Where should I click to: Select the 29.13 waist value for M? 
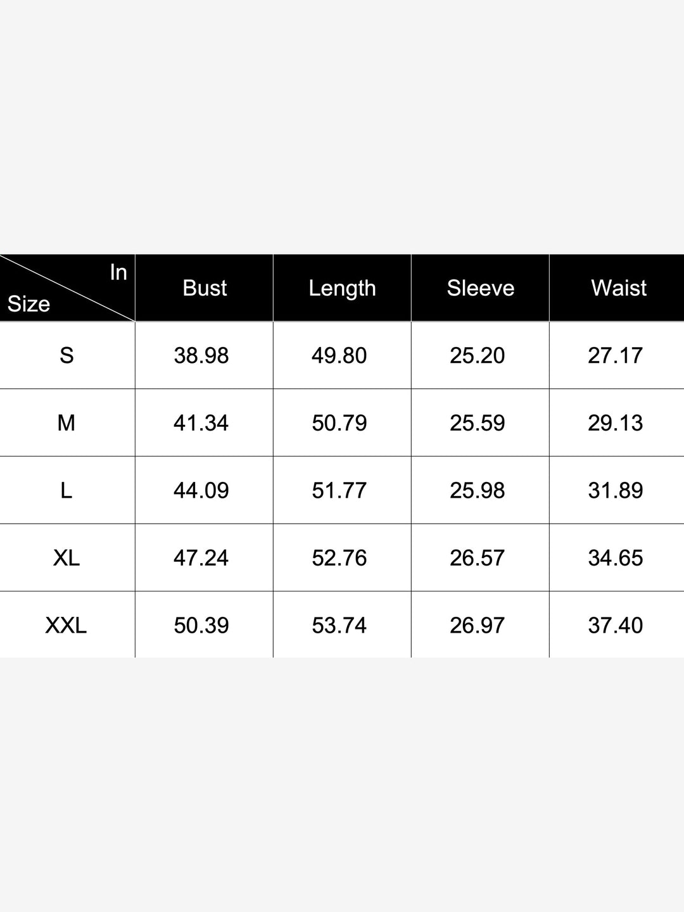616,422
